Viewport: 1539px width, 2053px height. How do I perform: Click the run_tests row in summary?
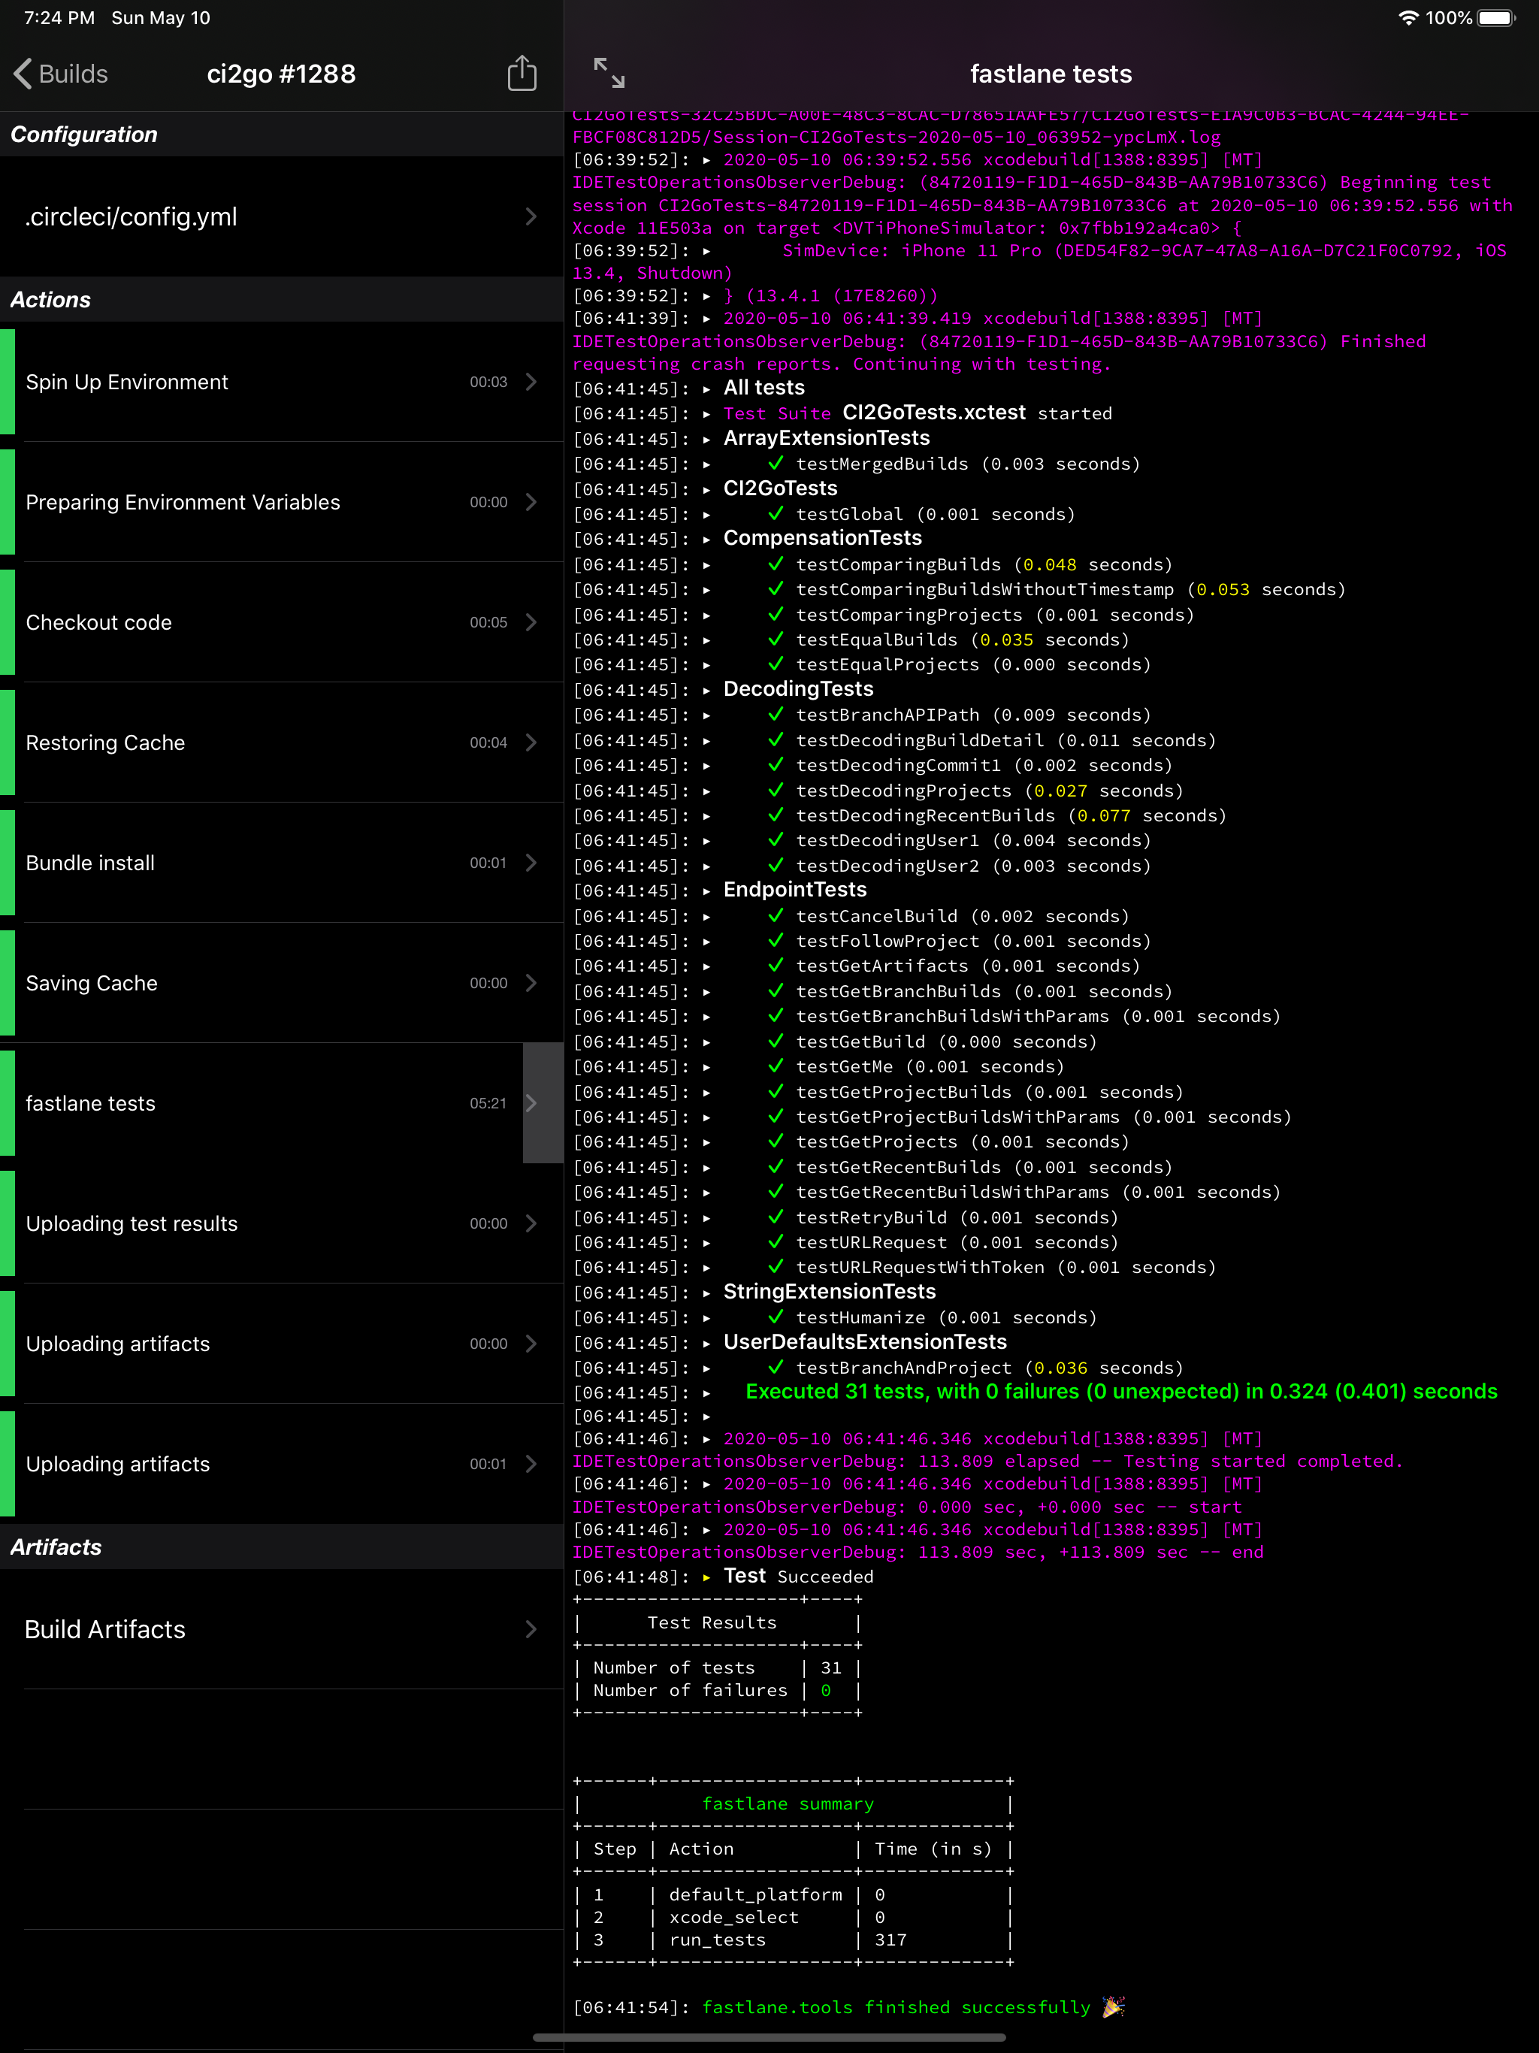pyautogui.click(x=793, y=1940)
